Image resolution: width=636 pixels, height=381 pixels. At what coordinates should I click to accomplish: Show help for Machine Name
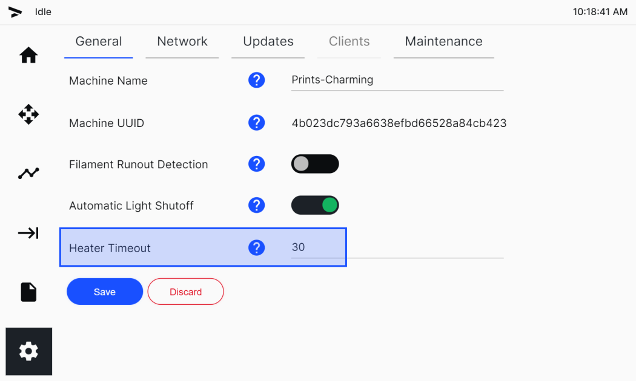pos(256,80)
